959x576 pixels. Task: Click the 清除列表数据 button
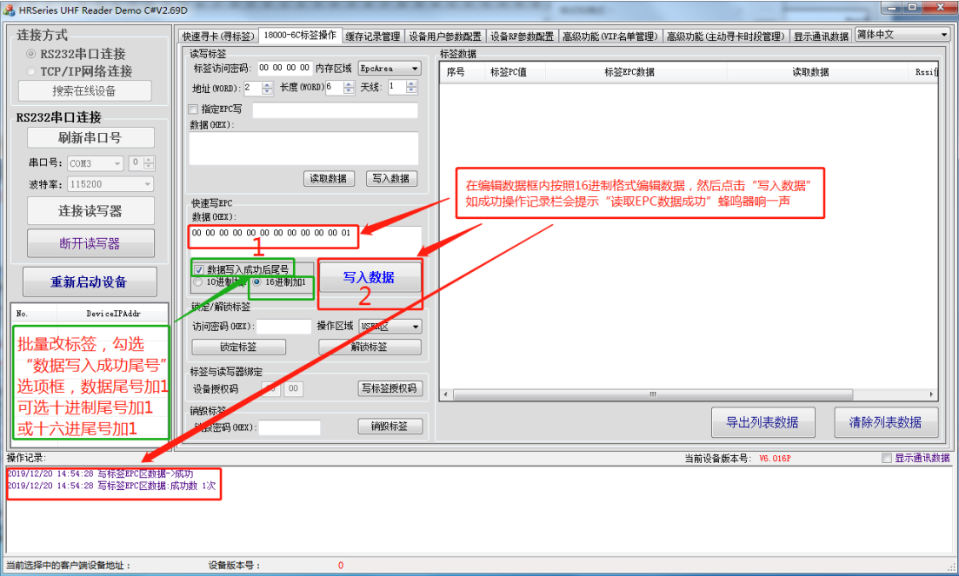pyautogui.click(x=885, y=422)
